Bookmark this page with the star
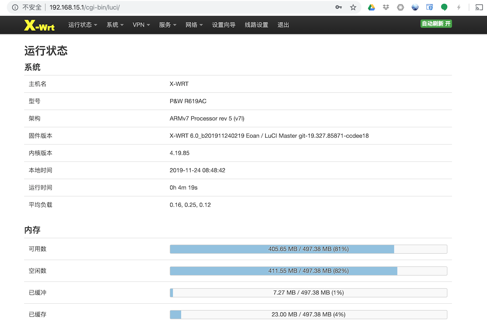The height and width of the screenshot is (321, 487). click(x=354, y=7)
